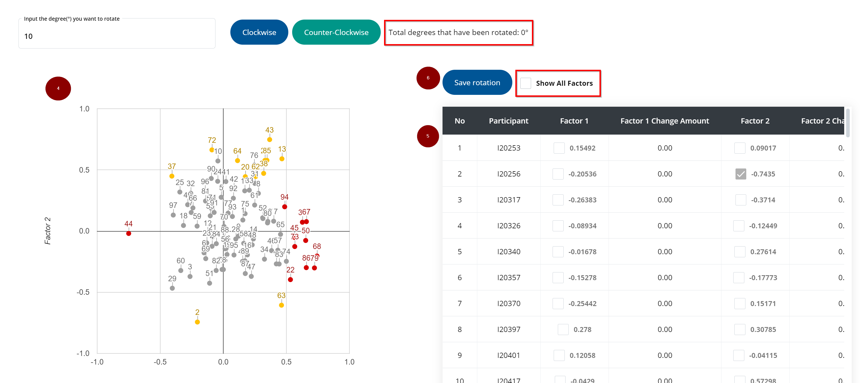Uncheck Factor 2 box for participant I20256
This screenshot has width=866, height=383.
740,174
